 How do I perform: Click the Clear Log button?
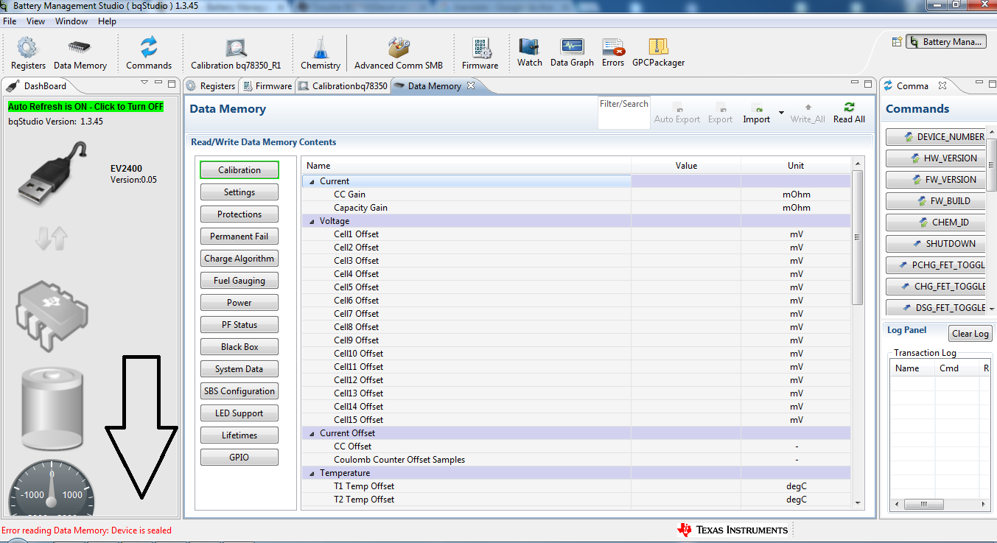970,334
